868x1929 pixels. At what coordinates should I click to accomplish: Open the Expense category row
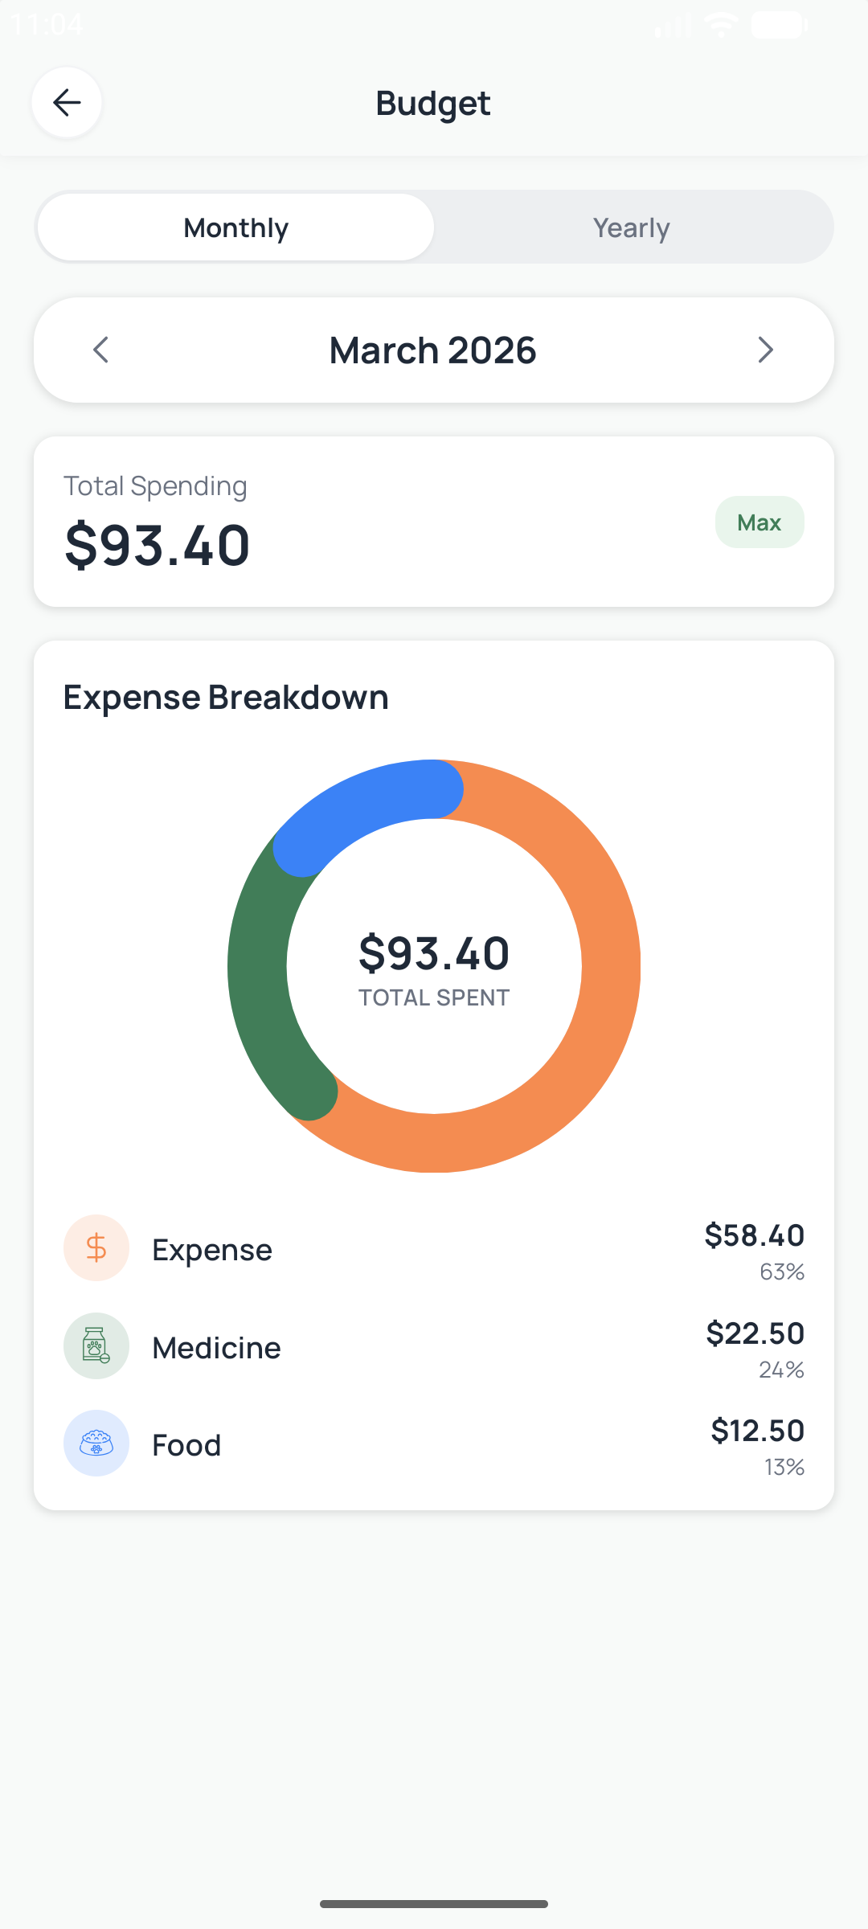pos(434,1249)
